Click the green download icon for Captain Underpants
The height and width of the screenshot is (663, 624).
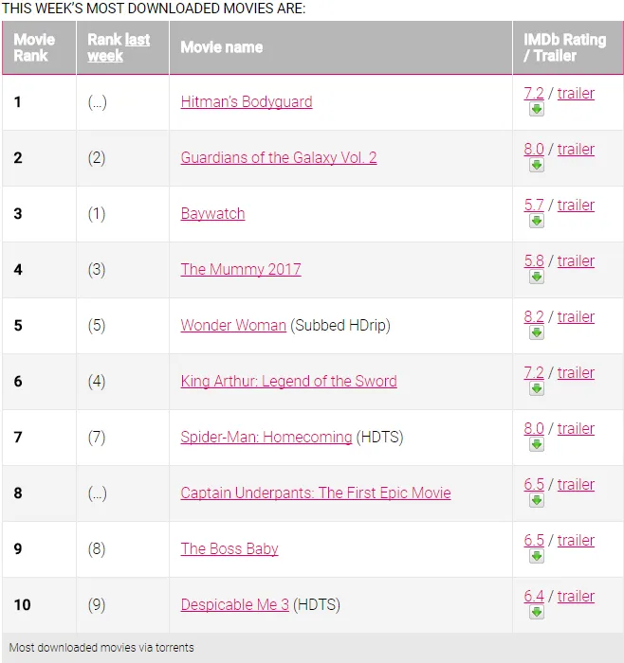(x=537, y=500)
